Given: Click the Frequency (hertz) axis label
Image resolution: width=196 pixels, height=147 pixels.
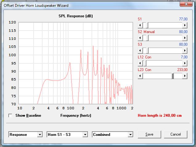Looking at the screenshot, I should 76,115.
